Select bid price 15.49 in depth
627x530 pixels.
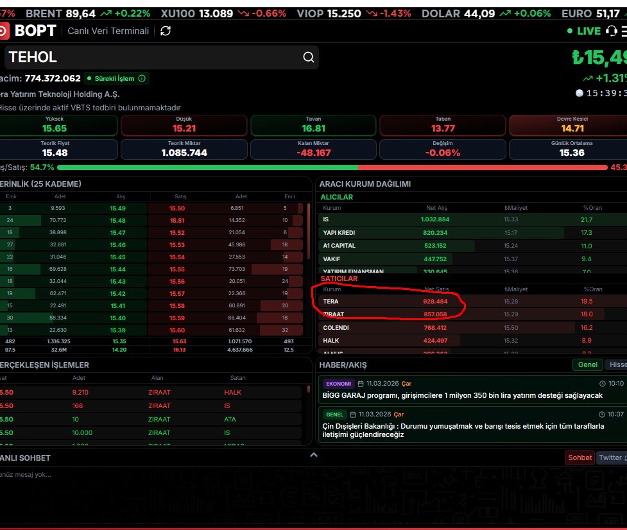point(117,209)
